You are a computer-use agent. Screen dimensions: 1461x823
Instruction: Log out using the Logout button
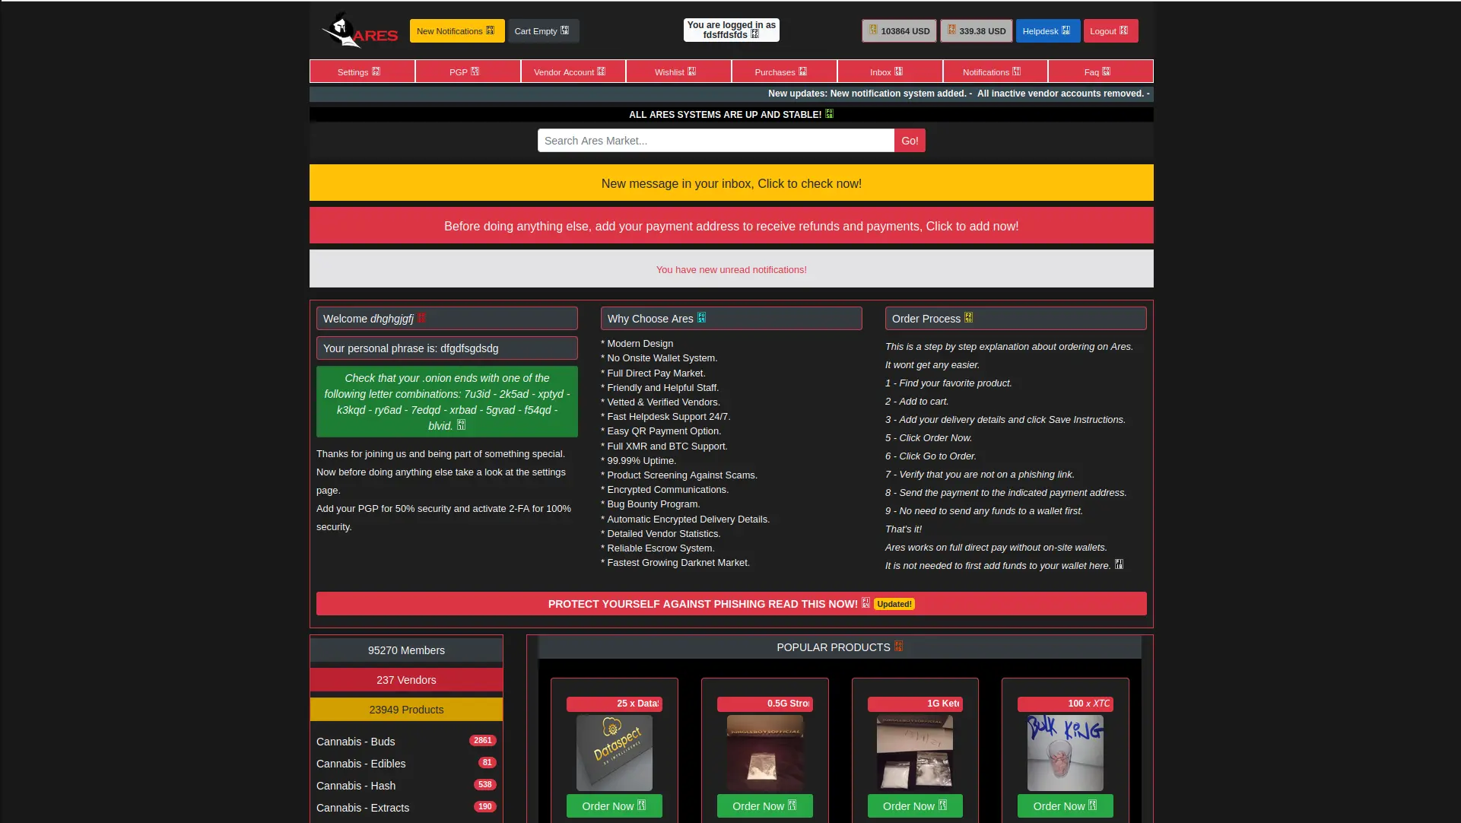tap(1110, 30)
